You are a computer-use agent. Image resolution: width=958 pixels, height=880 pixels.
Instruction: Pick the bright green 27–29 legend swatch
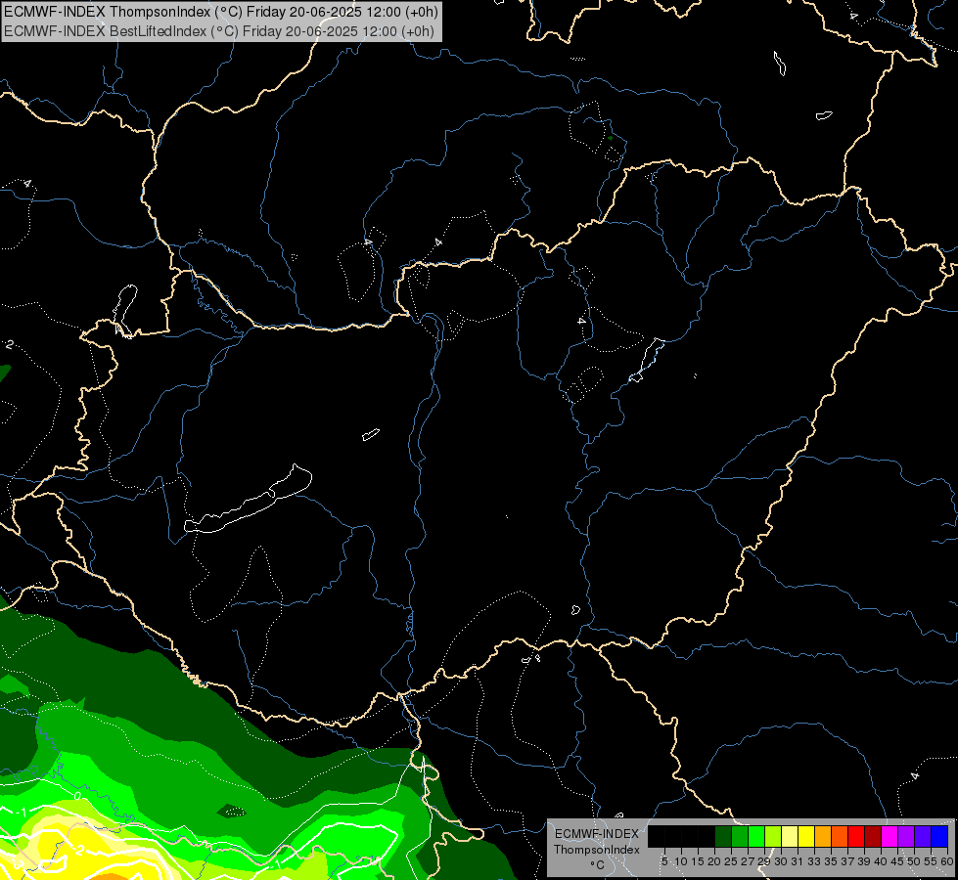[x=756, y=836]
